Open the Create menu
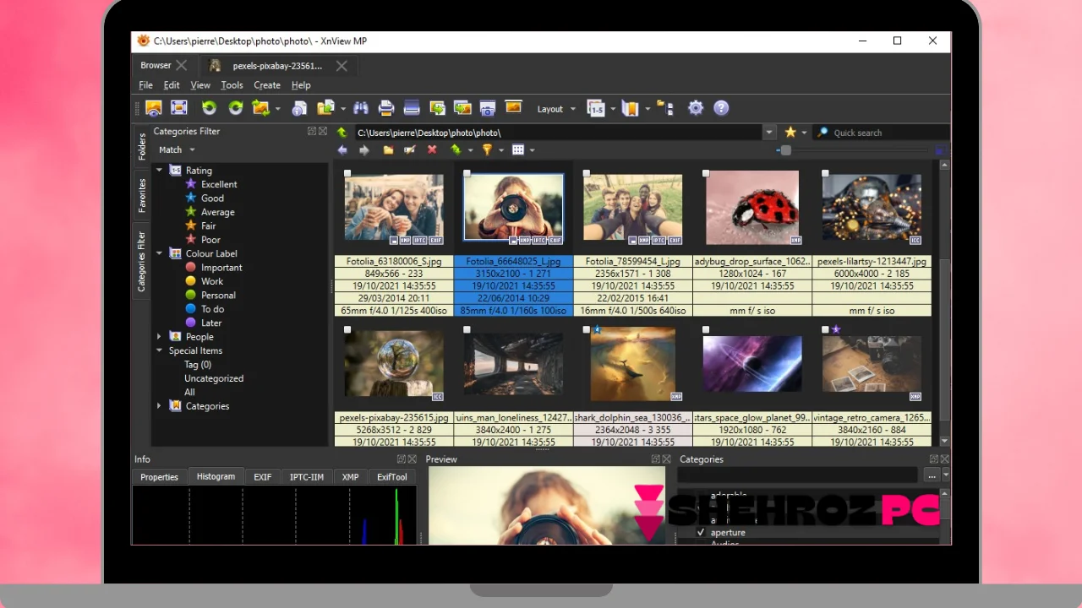Screen dimensions: 1082x608 pos(267,85)
